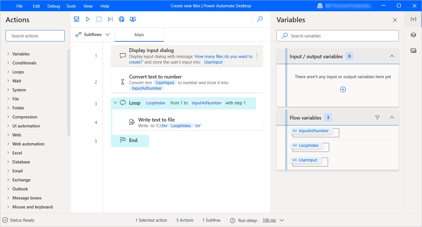Collapse the Loop action block

pos(115,103)
